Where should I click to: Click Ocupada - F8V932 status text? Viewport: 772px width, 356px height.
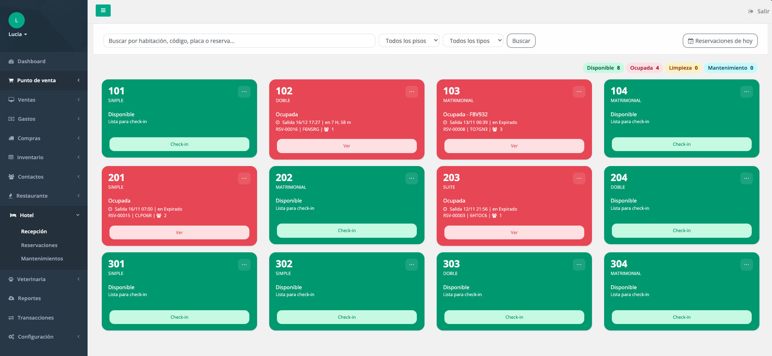coord(465,115)
